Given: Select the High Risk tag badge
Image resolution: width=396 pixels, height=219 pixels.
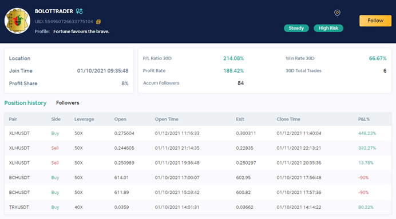Looking at the screenshot, I should point(328,28).
